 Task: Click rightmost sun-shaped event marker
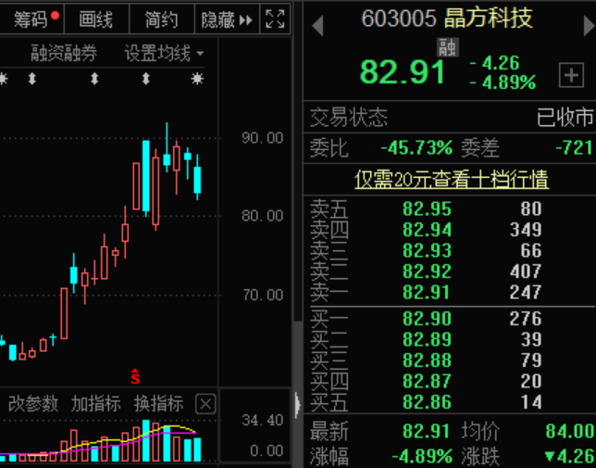pyautogui.click(x=197, y=79)
